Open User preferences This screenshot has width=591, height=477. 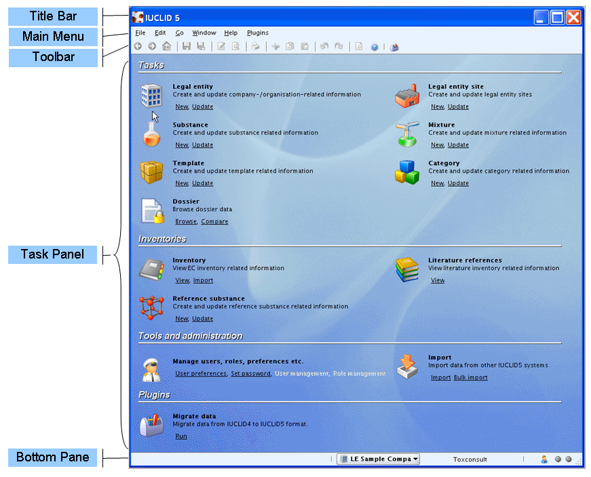[202, 374]
